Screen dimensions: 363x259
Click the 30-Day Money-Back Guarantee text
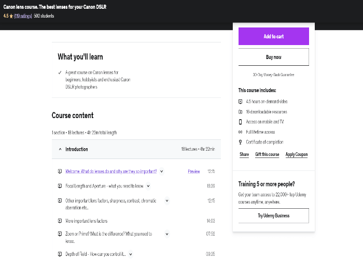click(x=274, y=75)
